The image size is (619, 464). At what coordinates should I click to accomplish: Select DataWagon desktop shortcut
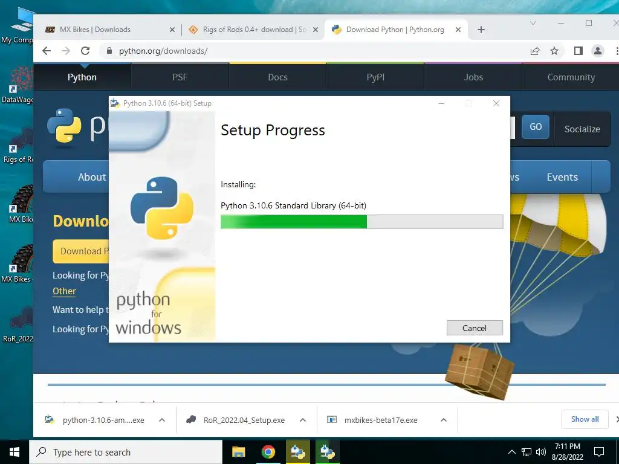pyautogui.click(x=18, y=85)
